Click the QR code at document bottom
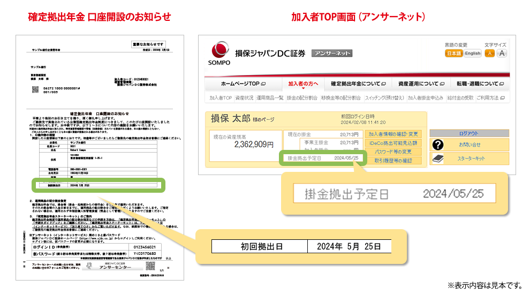530x295 pixels. pyautogui.click(x=150, y=266)
